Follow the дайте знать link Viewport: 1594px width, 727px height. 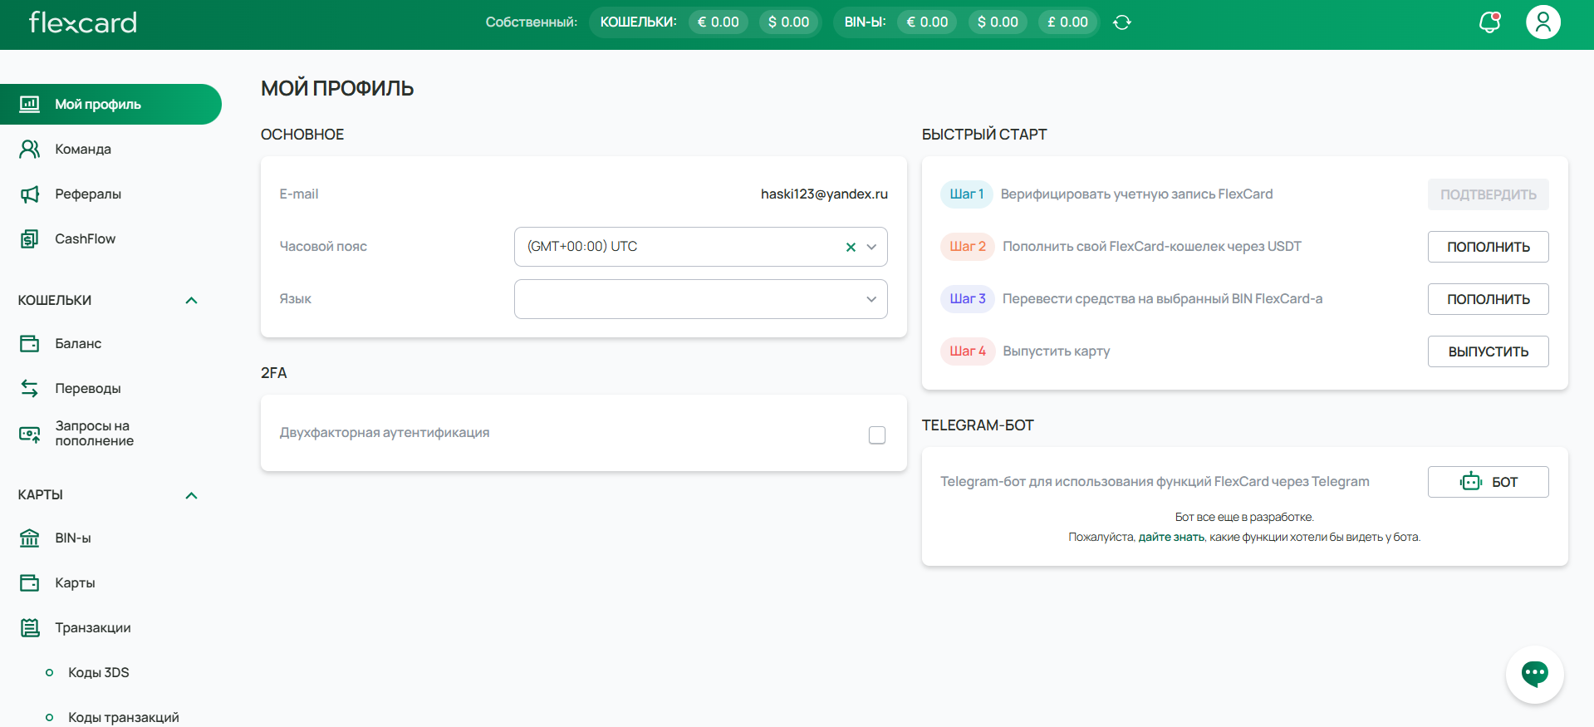(x=1171, y=537)
